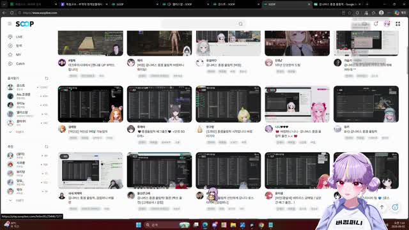Go back with the browser back arrow
The image size is (409, 230).
pos(4,13)
